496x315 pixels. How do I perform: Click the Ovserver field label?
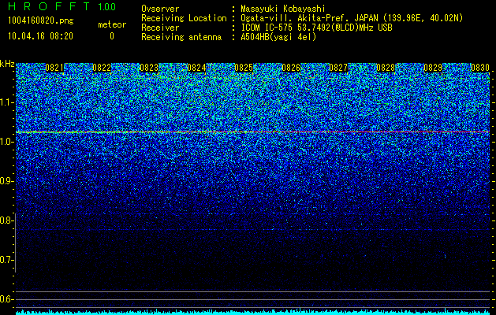pyautogui.click(x=160, y=9)
